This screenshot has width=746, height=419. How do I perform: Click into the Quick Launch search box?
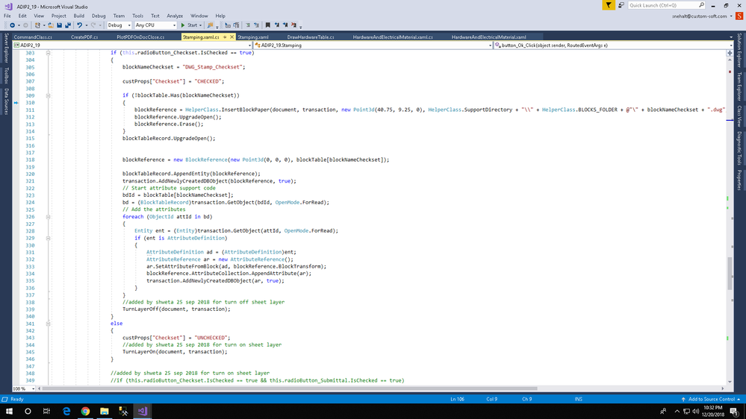pos(662,5)
